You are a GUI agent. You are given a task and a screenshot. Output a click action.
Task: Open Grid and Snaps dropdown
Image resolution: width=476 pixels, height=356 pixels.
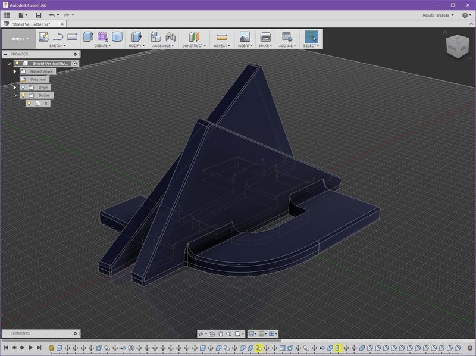pyautogui.click(x=262, y=334)
